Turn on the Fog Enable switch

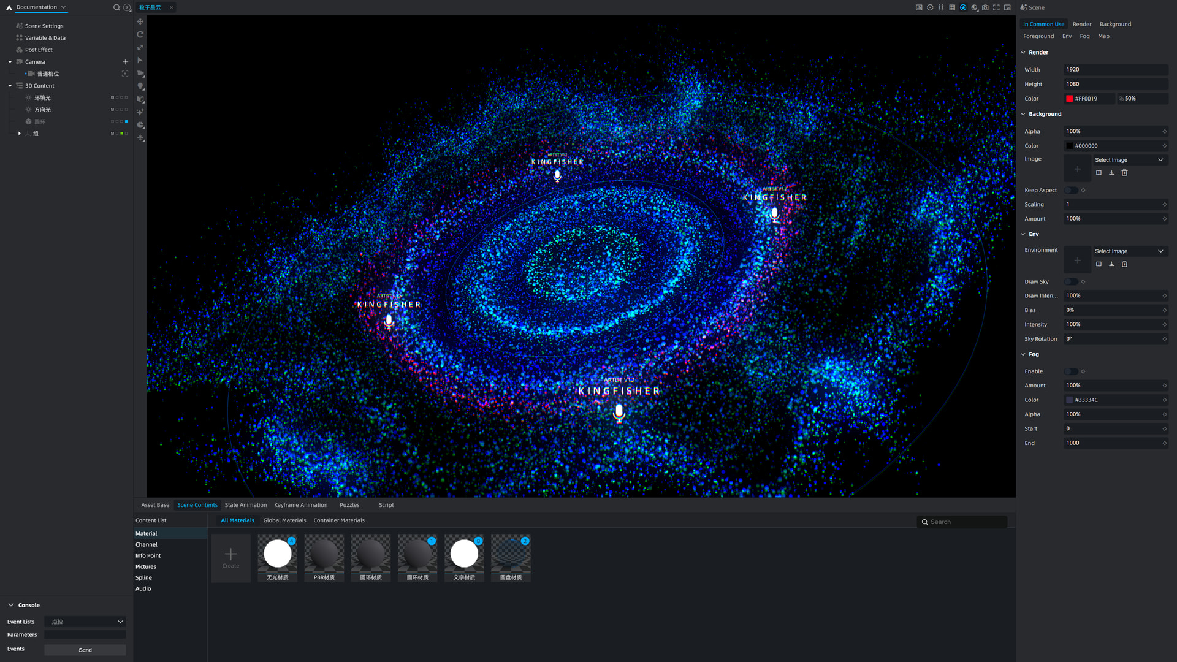1071,371
